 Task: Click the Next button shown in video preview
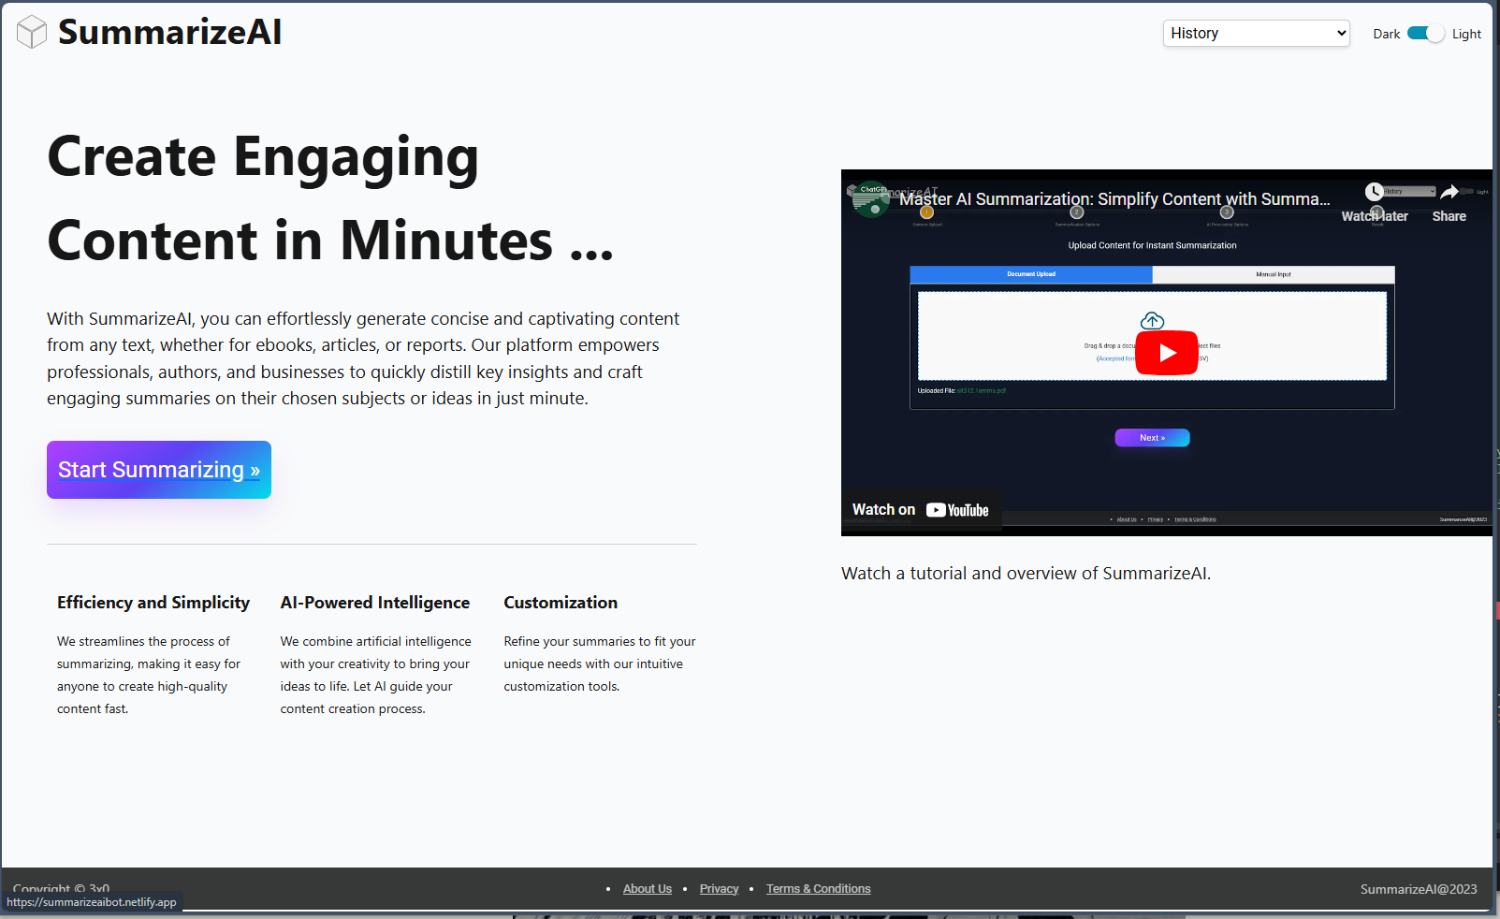1152,438
